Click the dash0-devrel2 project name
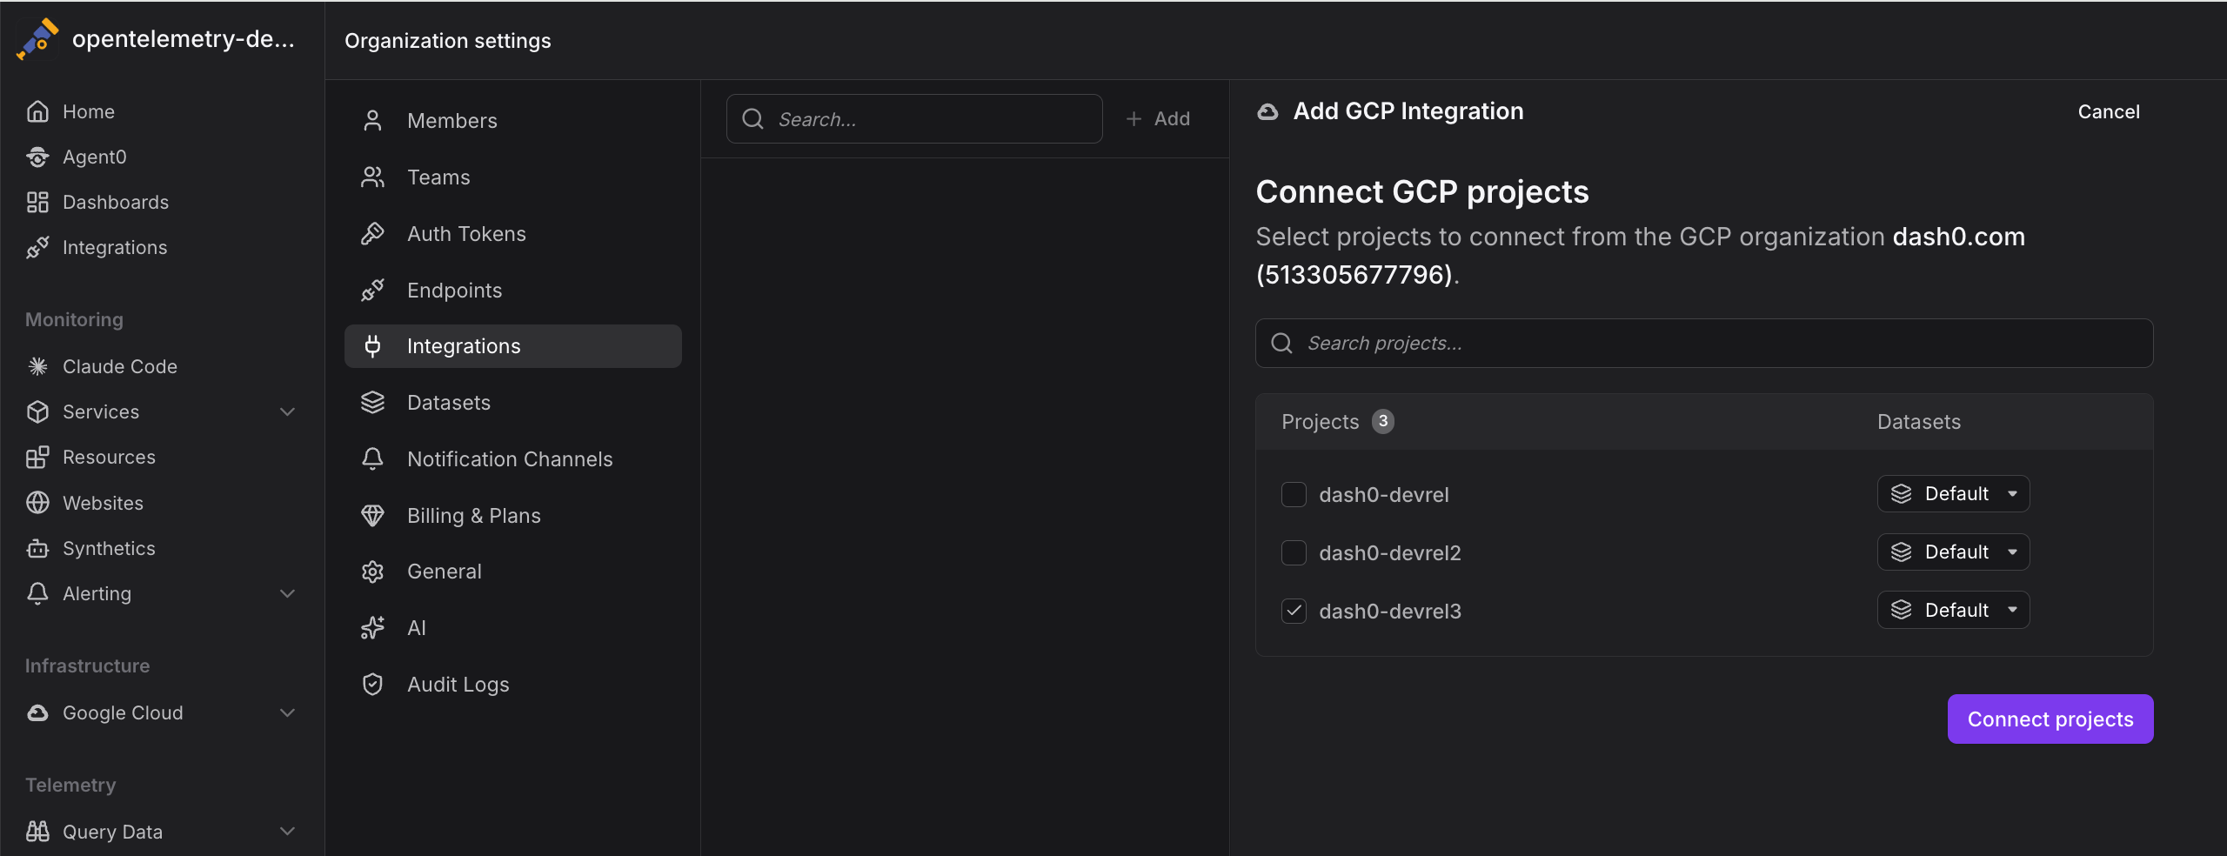 [1390, 552]
